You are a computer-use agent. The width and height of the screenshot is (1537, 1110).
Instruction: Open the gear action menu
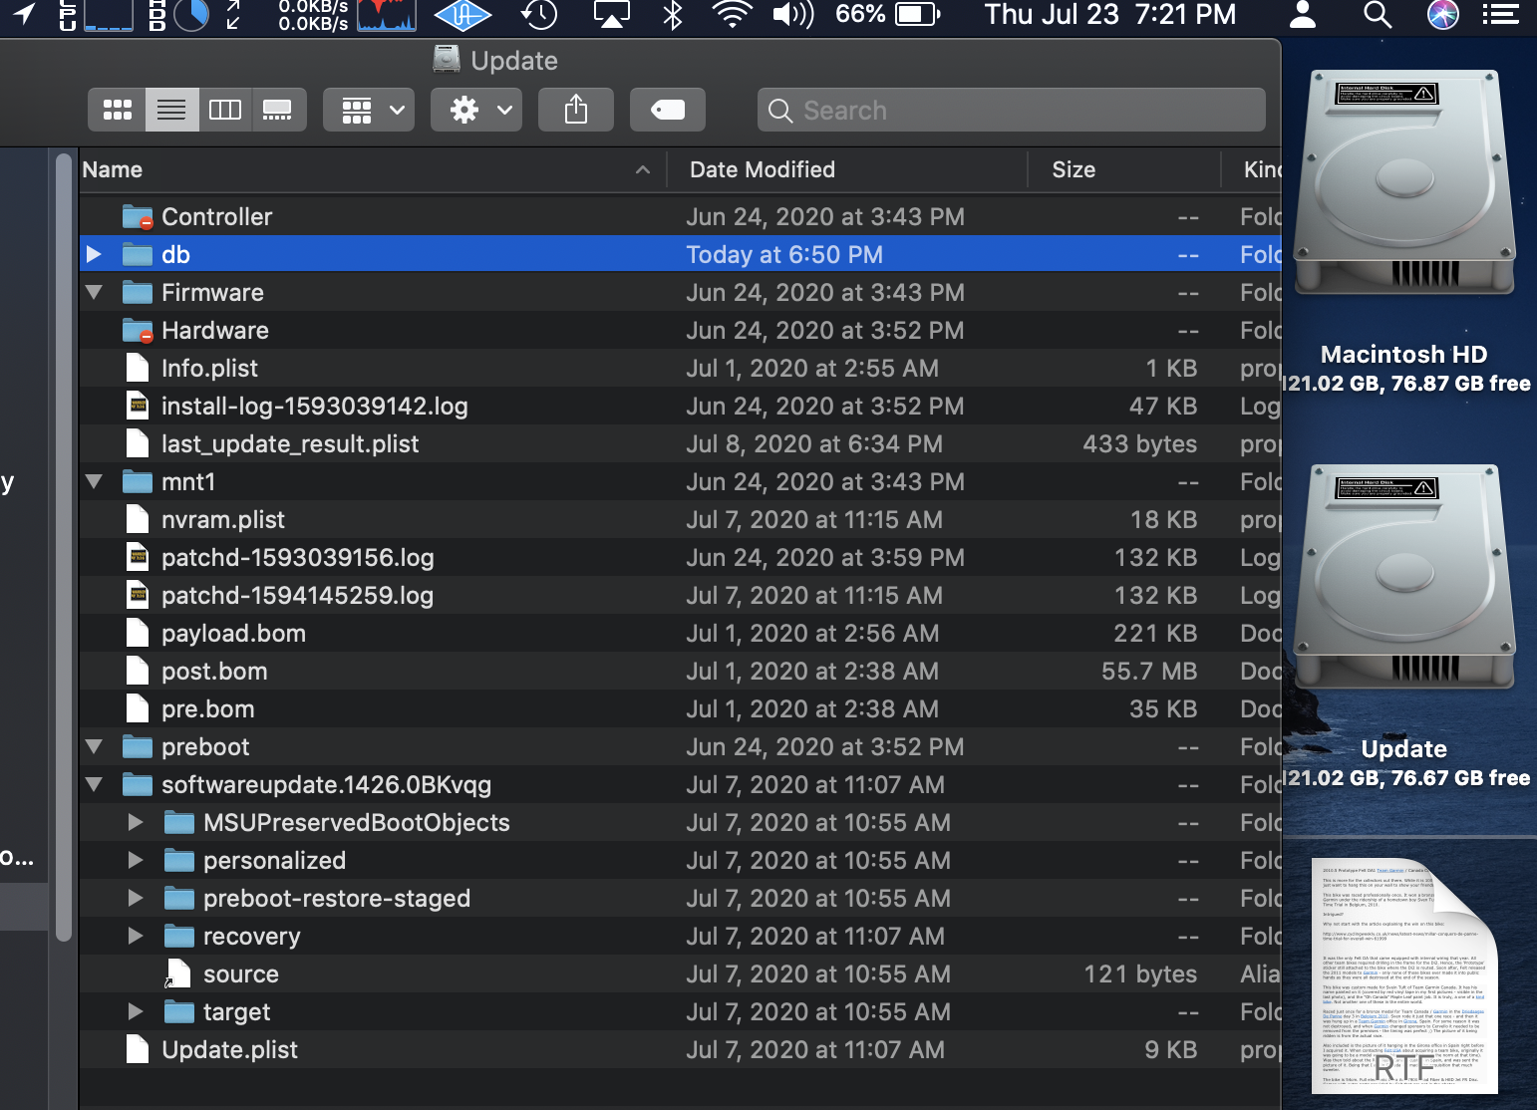476,110
